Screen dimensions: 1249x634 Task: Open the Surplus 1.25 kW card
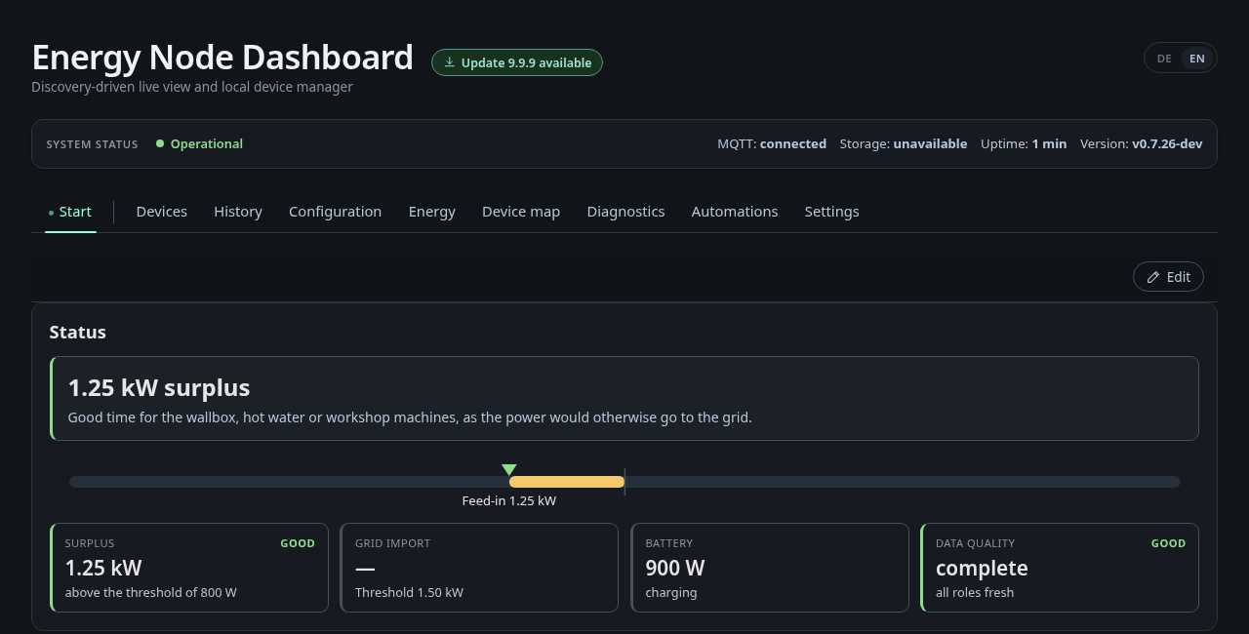[x=189, y=568]
